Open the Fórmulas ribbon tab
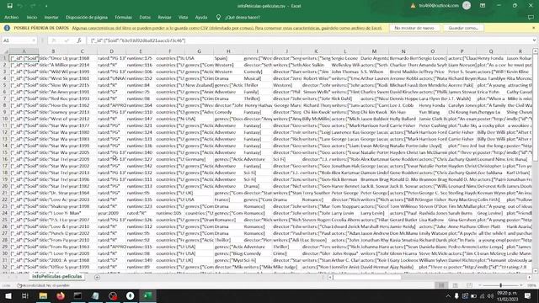 [124, 17]
